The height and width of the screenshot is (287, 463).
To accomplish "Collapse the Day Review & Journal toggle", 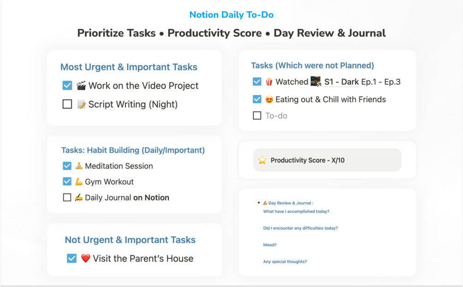I will pyautogui.click(x=259, y=203).
